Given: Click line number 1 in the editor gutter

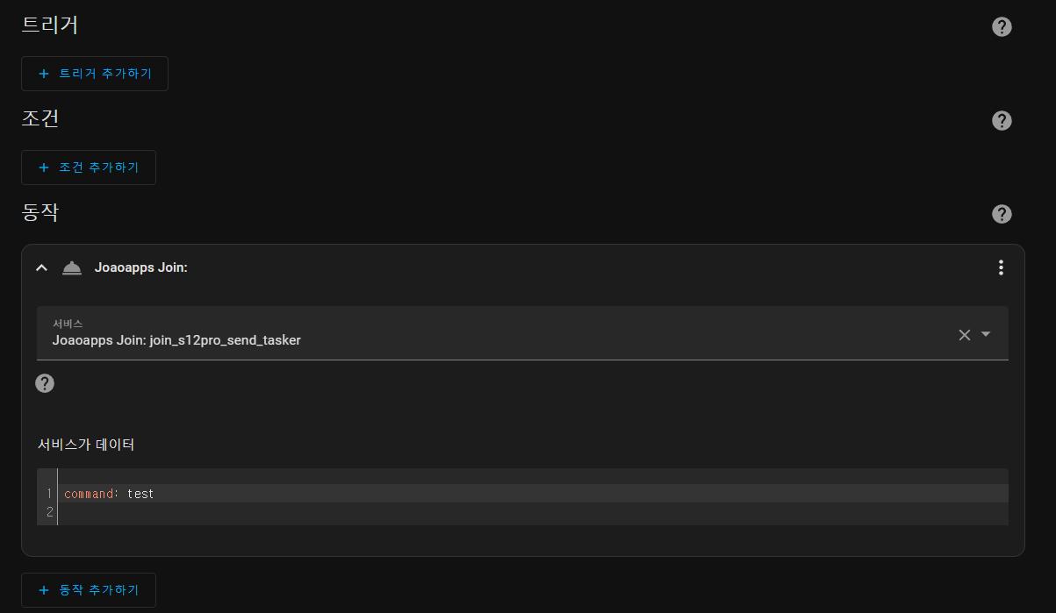Looking at the screenshot, I should [50, 494].
